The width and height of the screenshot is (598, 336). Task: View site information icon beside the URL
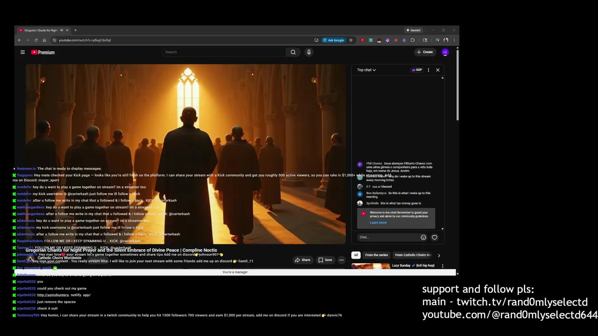coord(54,40)
